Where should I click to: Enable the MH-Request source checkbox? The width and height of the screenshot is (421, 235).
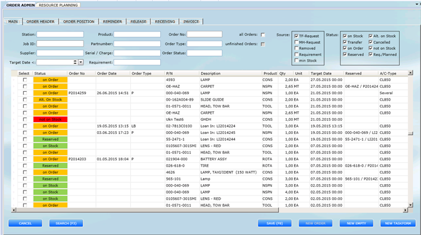pos(297,42)
